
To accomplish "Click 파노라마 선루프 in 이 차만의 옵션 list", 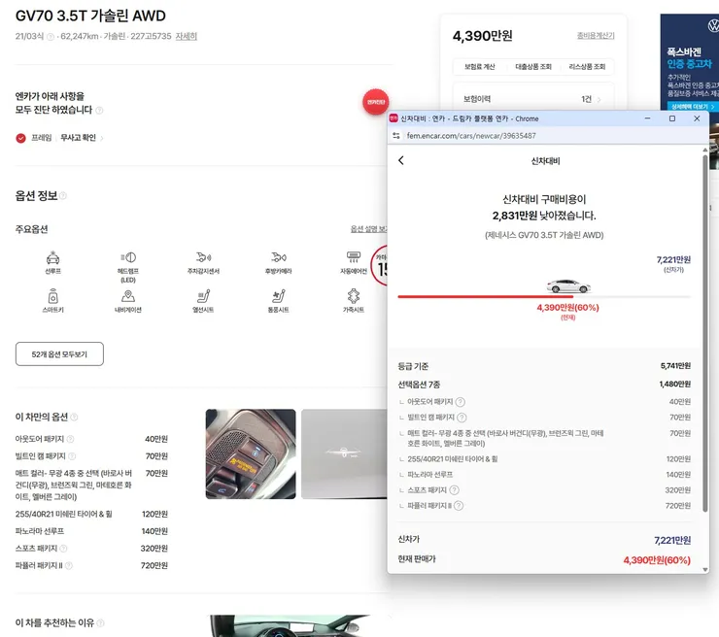I will point(40,531).
